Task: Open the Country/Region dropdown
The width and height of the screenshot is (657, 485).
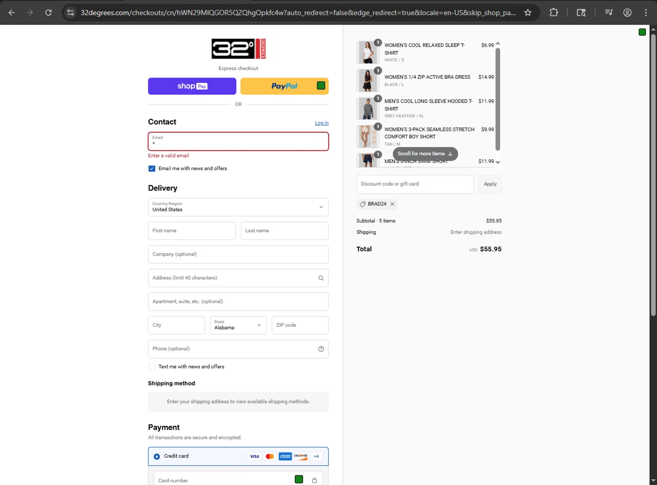Action: pyautogui.click(x=238, y=207)
